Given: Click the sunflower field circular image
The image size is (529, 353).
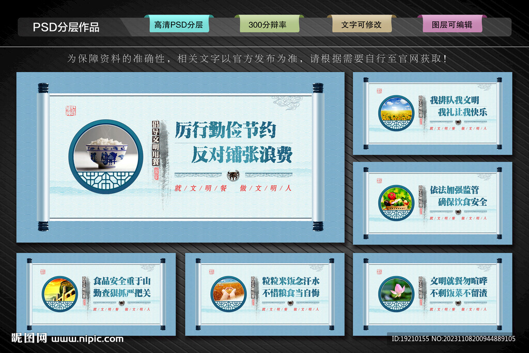Looking at the screenshot, I should point(396,113).
